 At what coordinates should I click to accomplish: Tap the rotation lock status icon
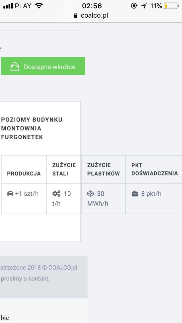pyautogui.click(x=134, y=6)
